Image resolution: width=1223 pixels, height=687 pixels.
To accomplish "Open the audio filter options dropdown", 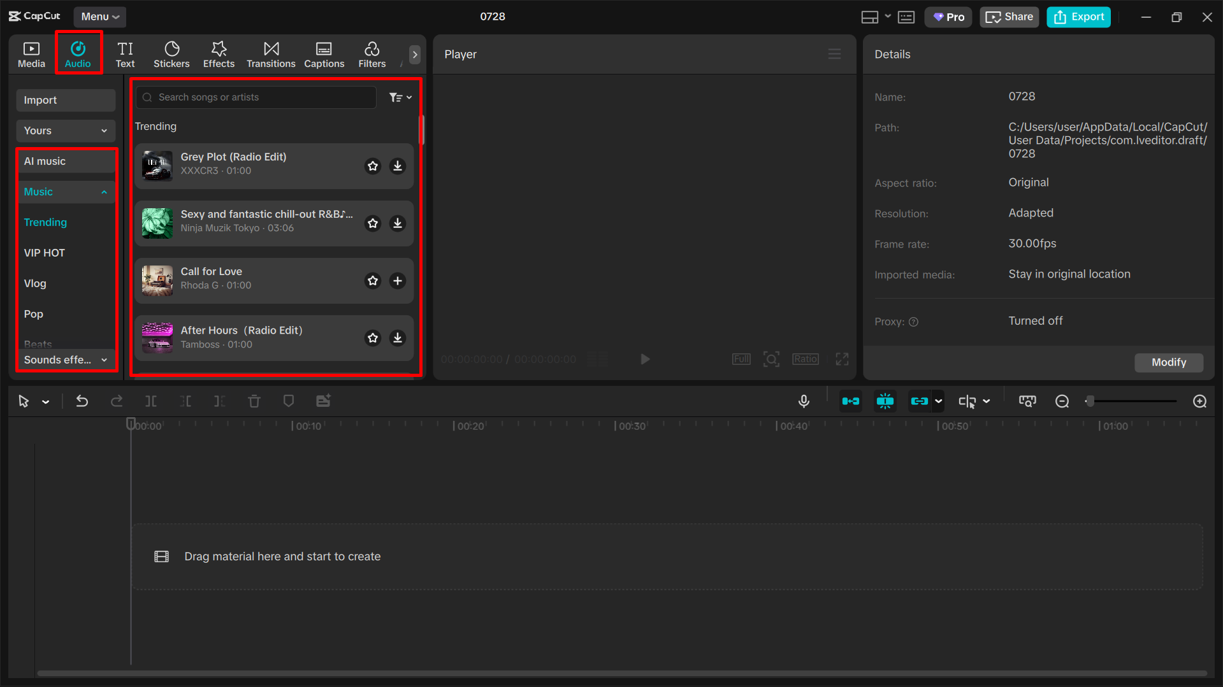I will (x=400, y=97).
